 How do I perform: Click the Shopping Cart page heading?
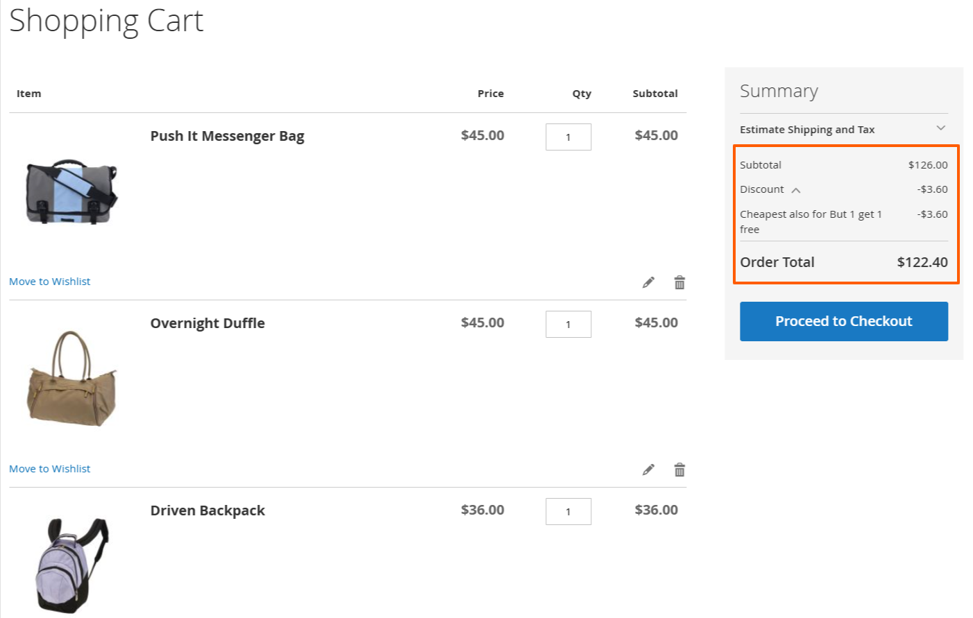(x=106, y=21)
